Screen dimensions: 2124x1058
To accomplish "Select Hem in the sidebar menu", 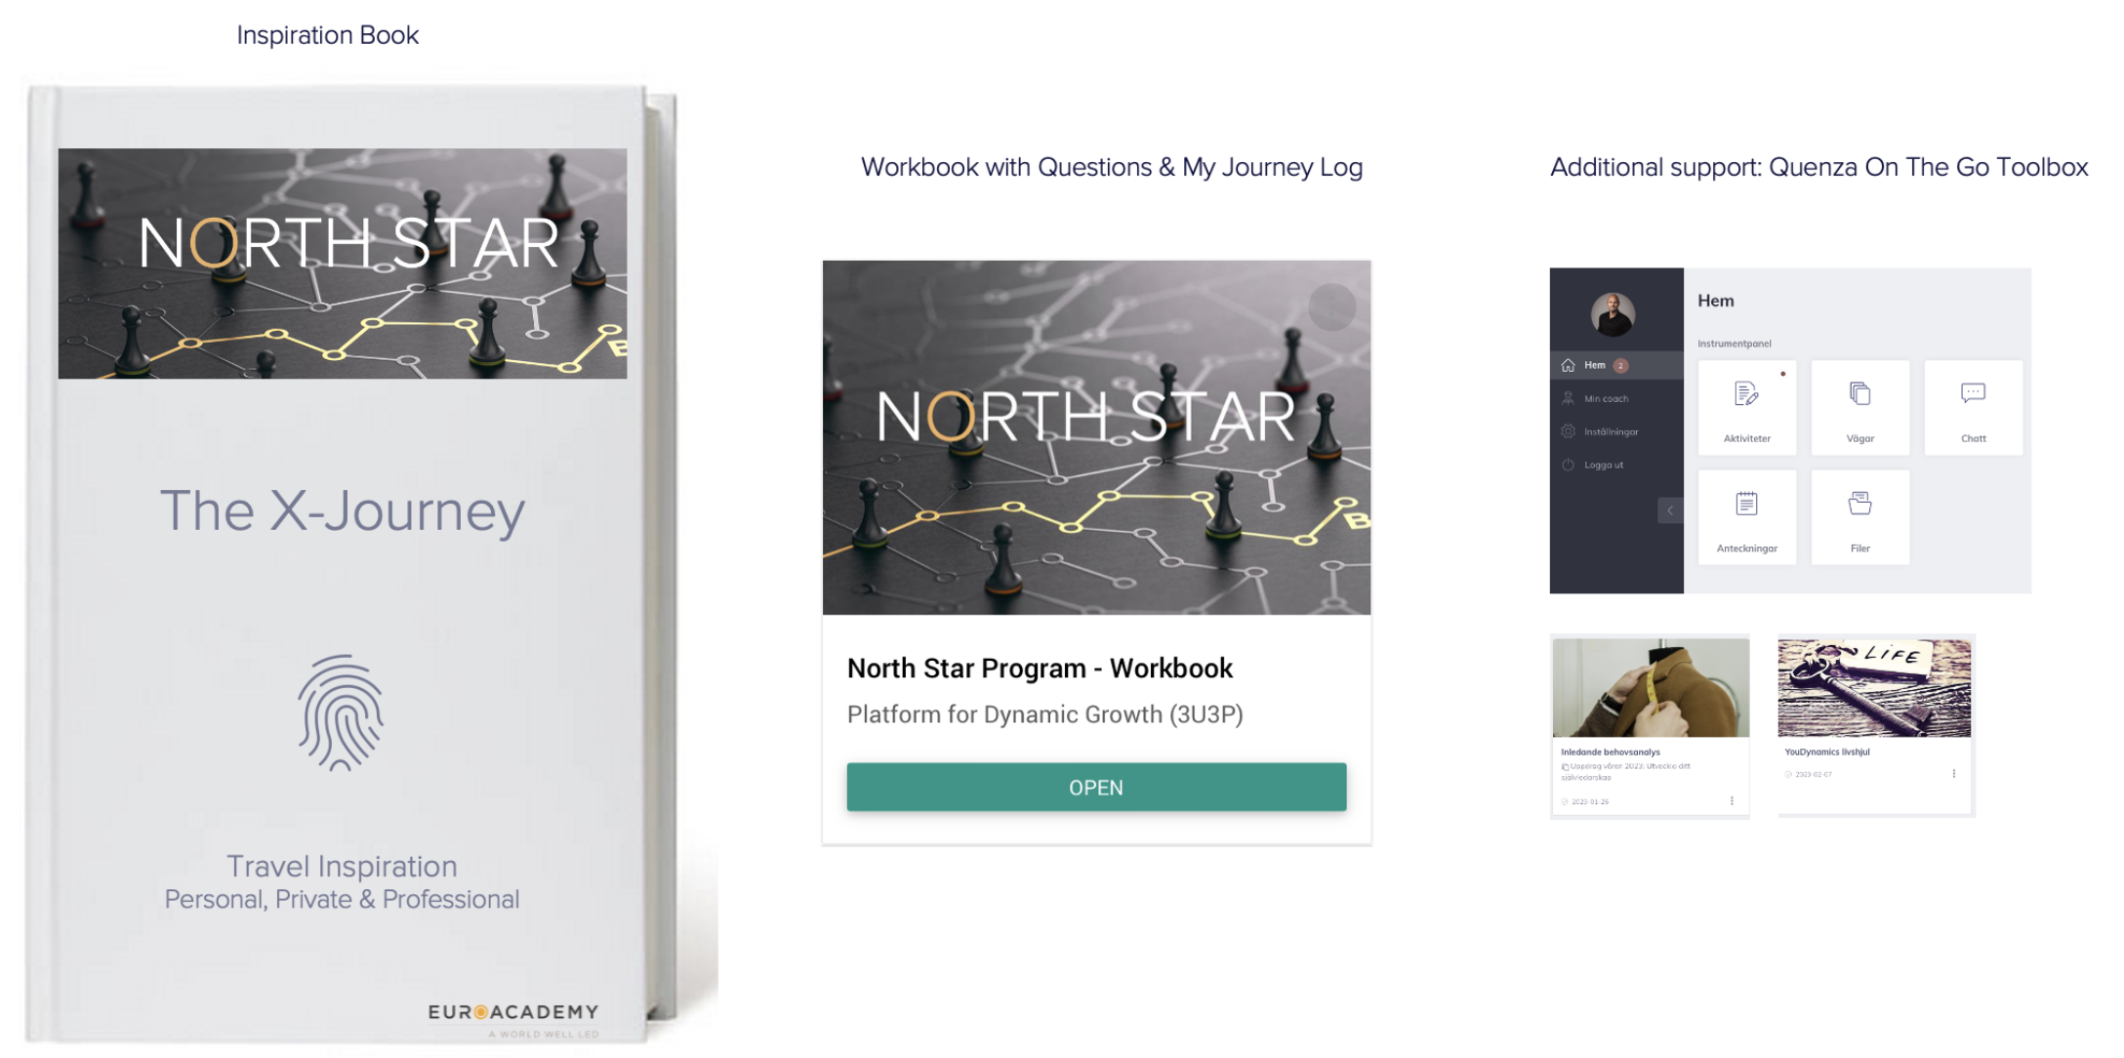I will click(x=1616, y=365).
